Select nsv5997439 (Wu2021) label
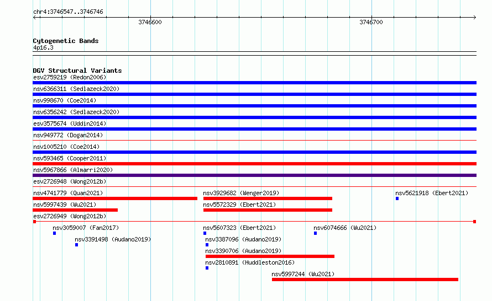The height and width of the screenshot is (301, 492). (x=65, y=205)
